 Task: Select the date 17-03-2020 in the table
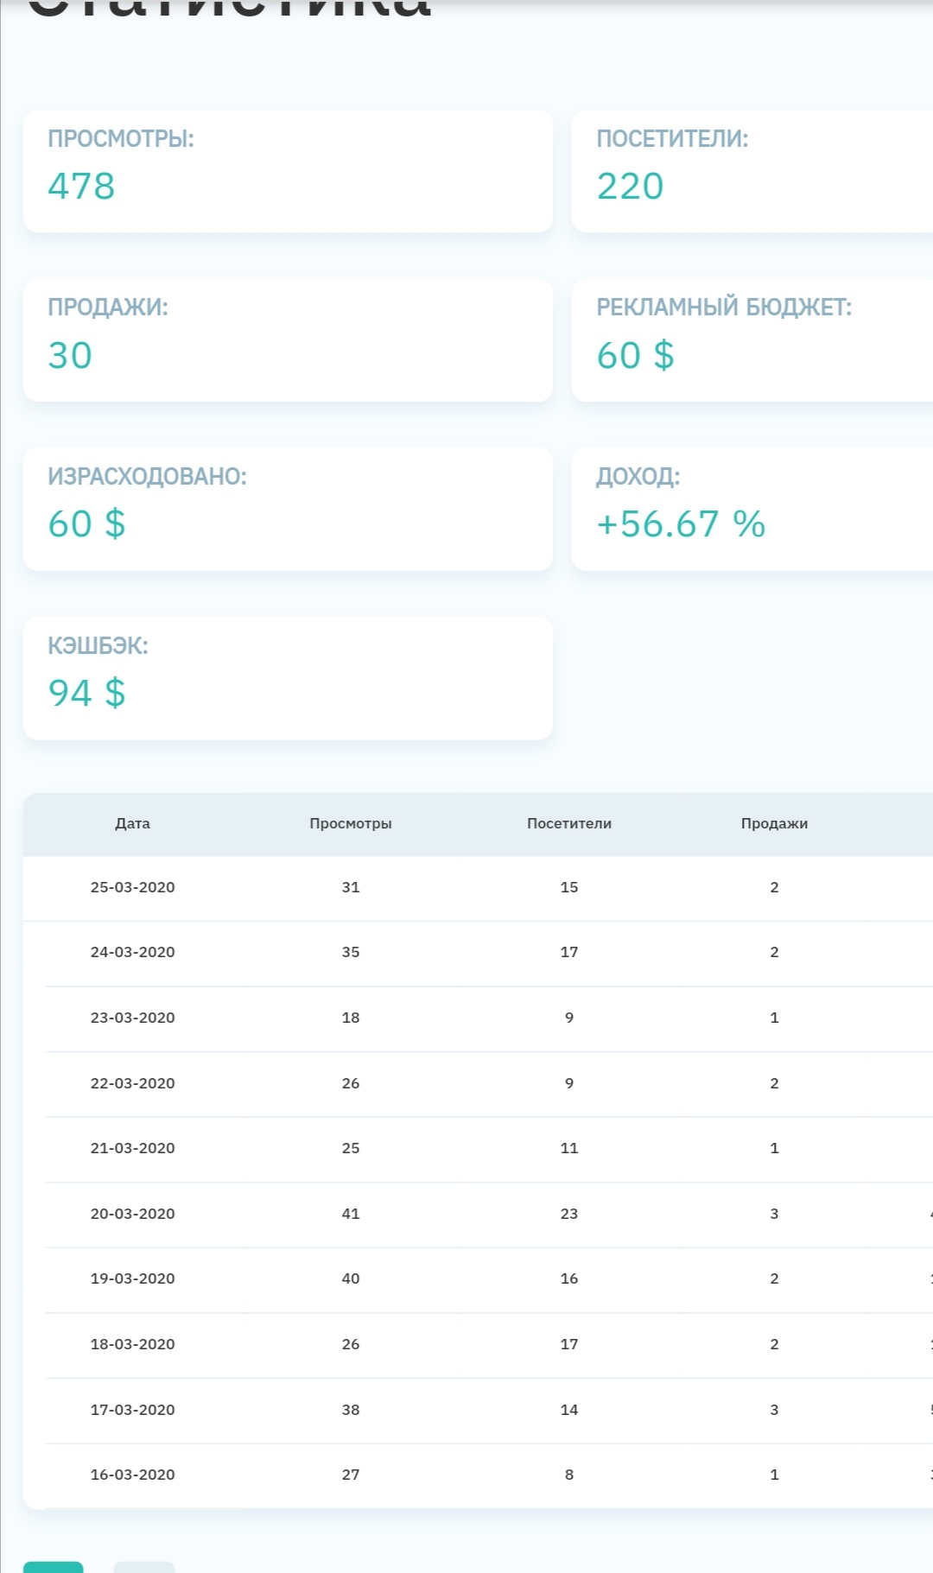click(x=132, y=1410)
